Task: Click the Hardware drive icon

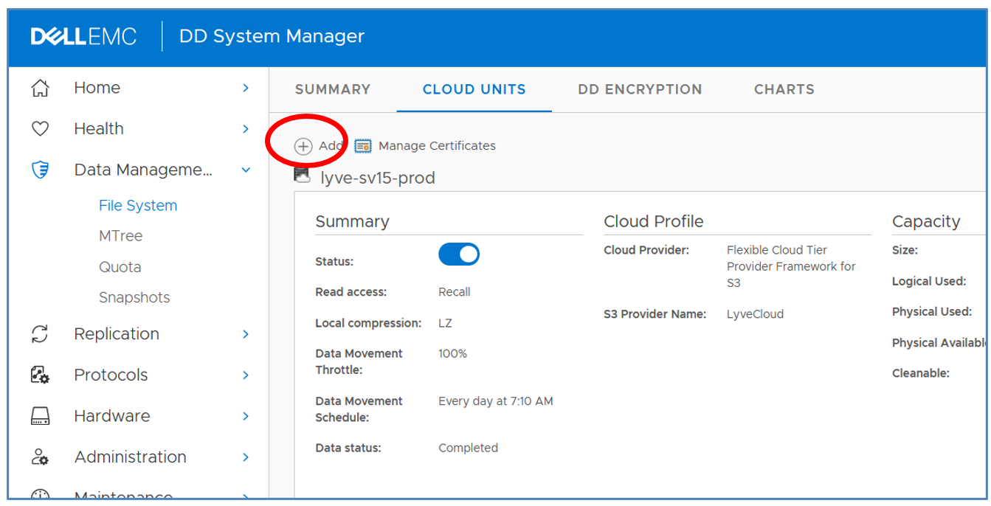Action: pyautogui.click(x=40, y=417)
